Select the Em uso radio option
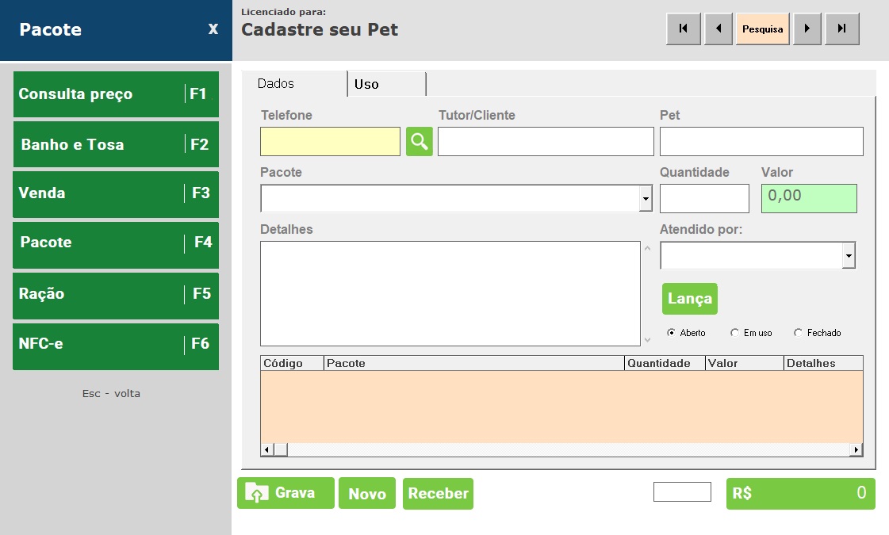Viewport: 889px width, 535px height. pyautogui.click(x=734, y=333)
